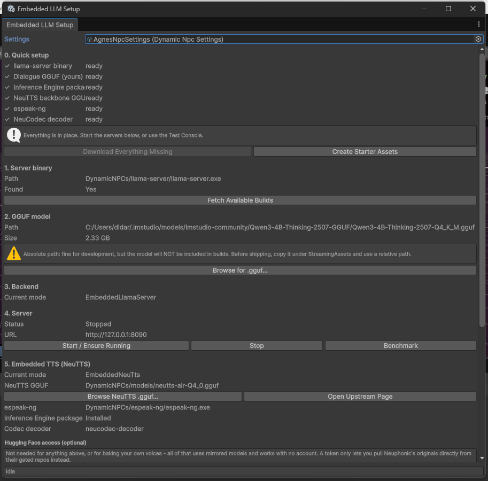Click the 3. Backend heading
The image size is (488, 481).
[21, 286]
